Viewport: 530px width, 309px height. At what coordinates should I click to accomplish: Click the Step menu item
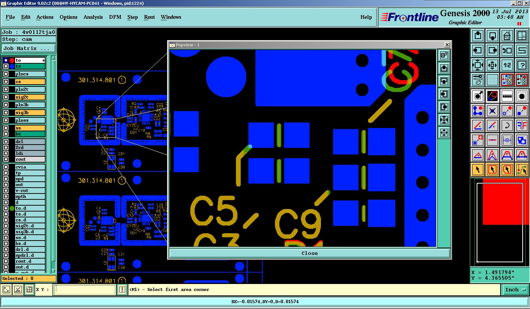coord(132,17)
